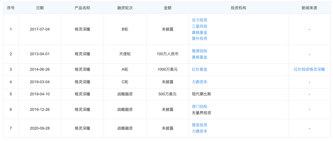This screenshot has width=333, height=141.
Task: Open the 复朴投资 investor link
Action: click(x=199, y=38)
